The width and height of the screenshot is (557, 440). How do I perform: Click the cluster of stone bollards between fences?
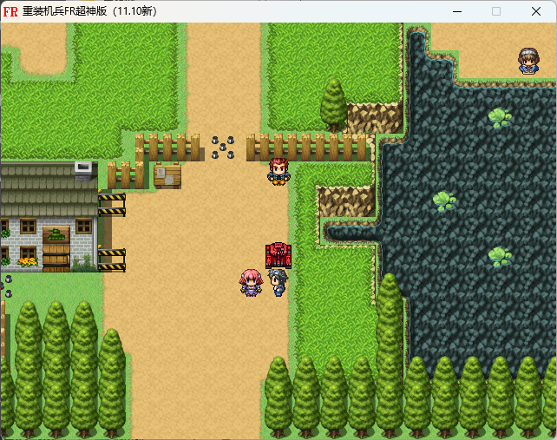point(223,147)
